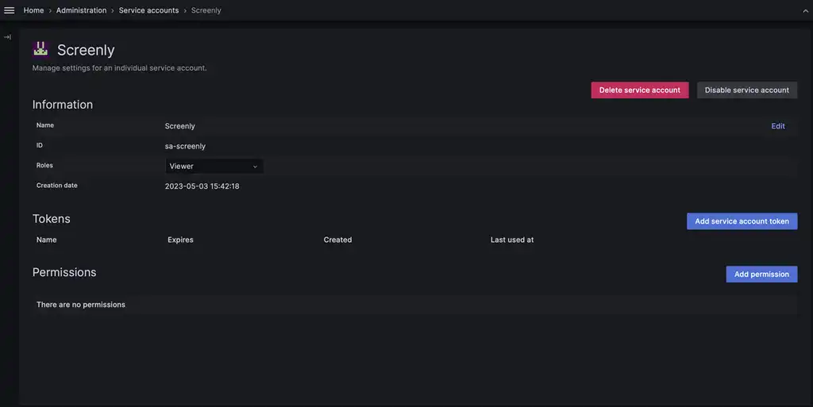Click the Expires column header
This screenshot has width=813, height=407.
(180, 240)
